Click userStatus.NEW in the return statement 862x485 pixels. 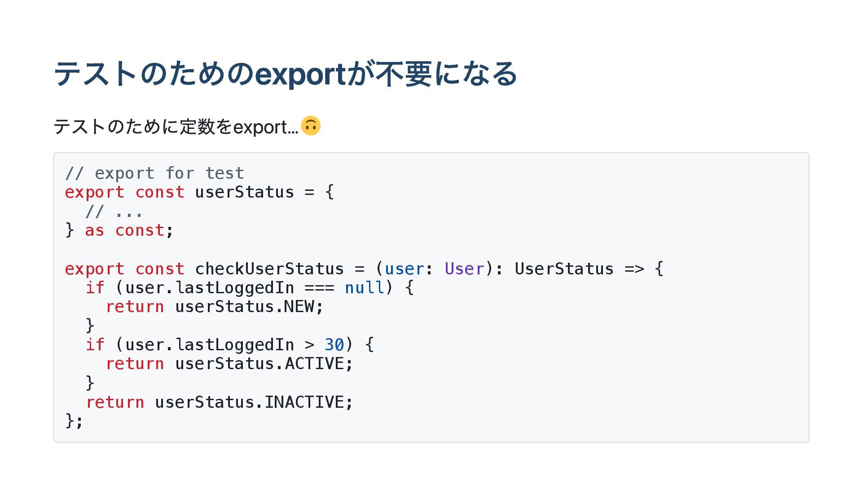249,307
